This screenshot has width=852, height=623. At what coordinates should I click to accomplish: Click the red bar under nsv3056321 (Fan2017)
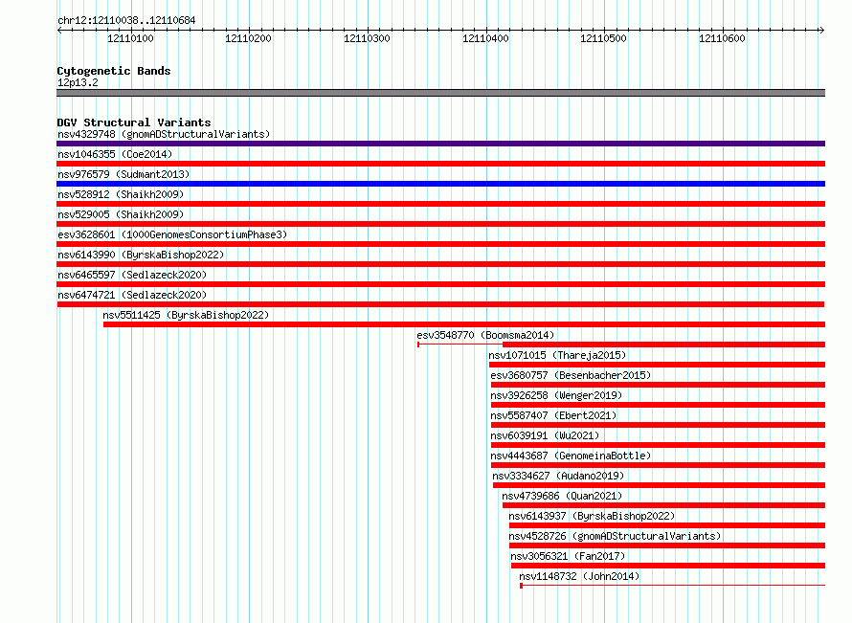(x=668, y=566)
